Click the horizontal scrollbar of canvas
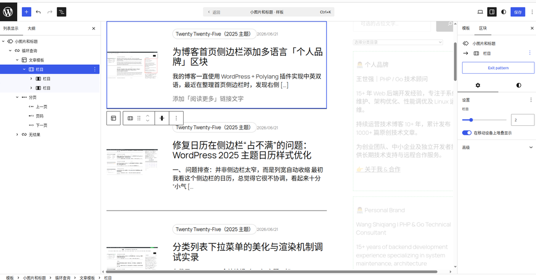The width and height of the screenshot is (536, 280). [272, 272]
